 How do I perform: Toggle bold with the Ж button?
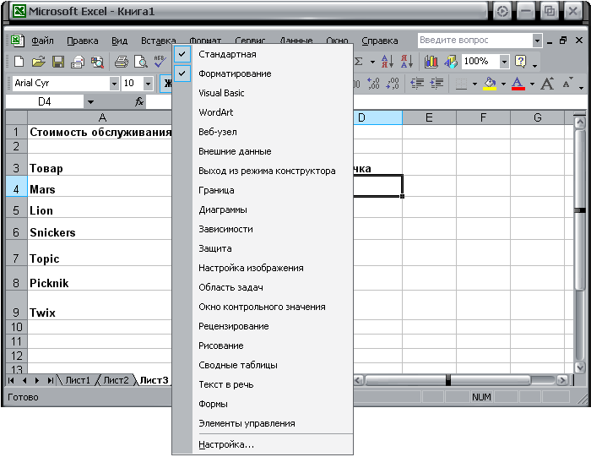click(166, 84)
